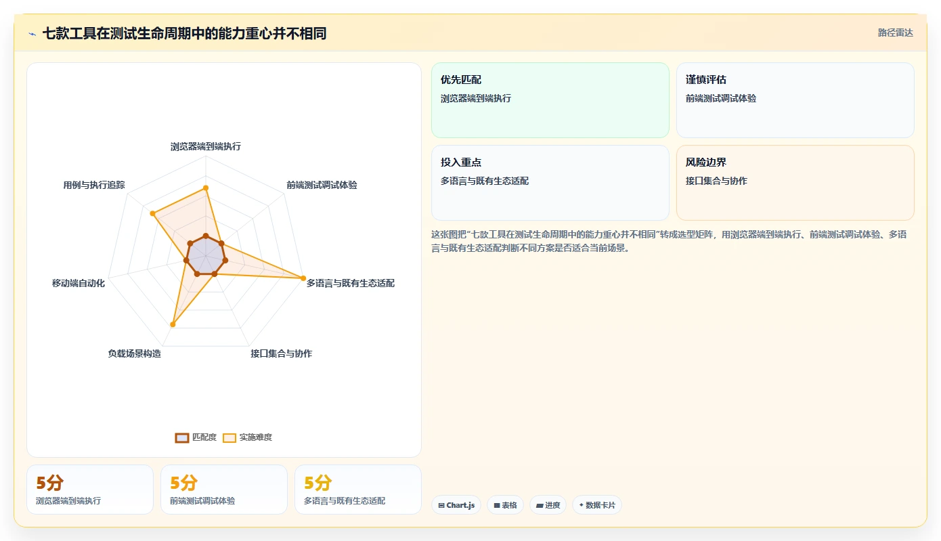Click the Chart.js tag chip
Viewport: 941px width, 541px height.
tap(456, 505)
